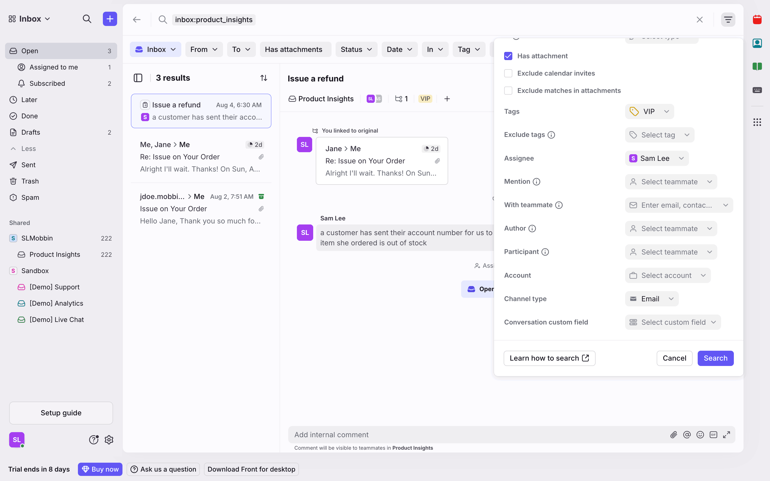Screen dimensions: 770x481
Task: Open the Status filter dropdown
Action: (x=356, y=49)
